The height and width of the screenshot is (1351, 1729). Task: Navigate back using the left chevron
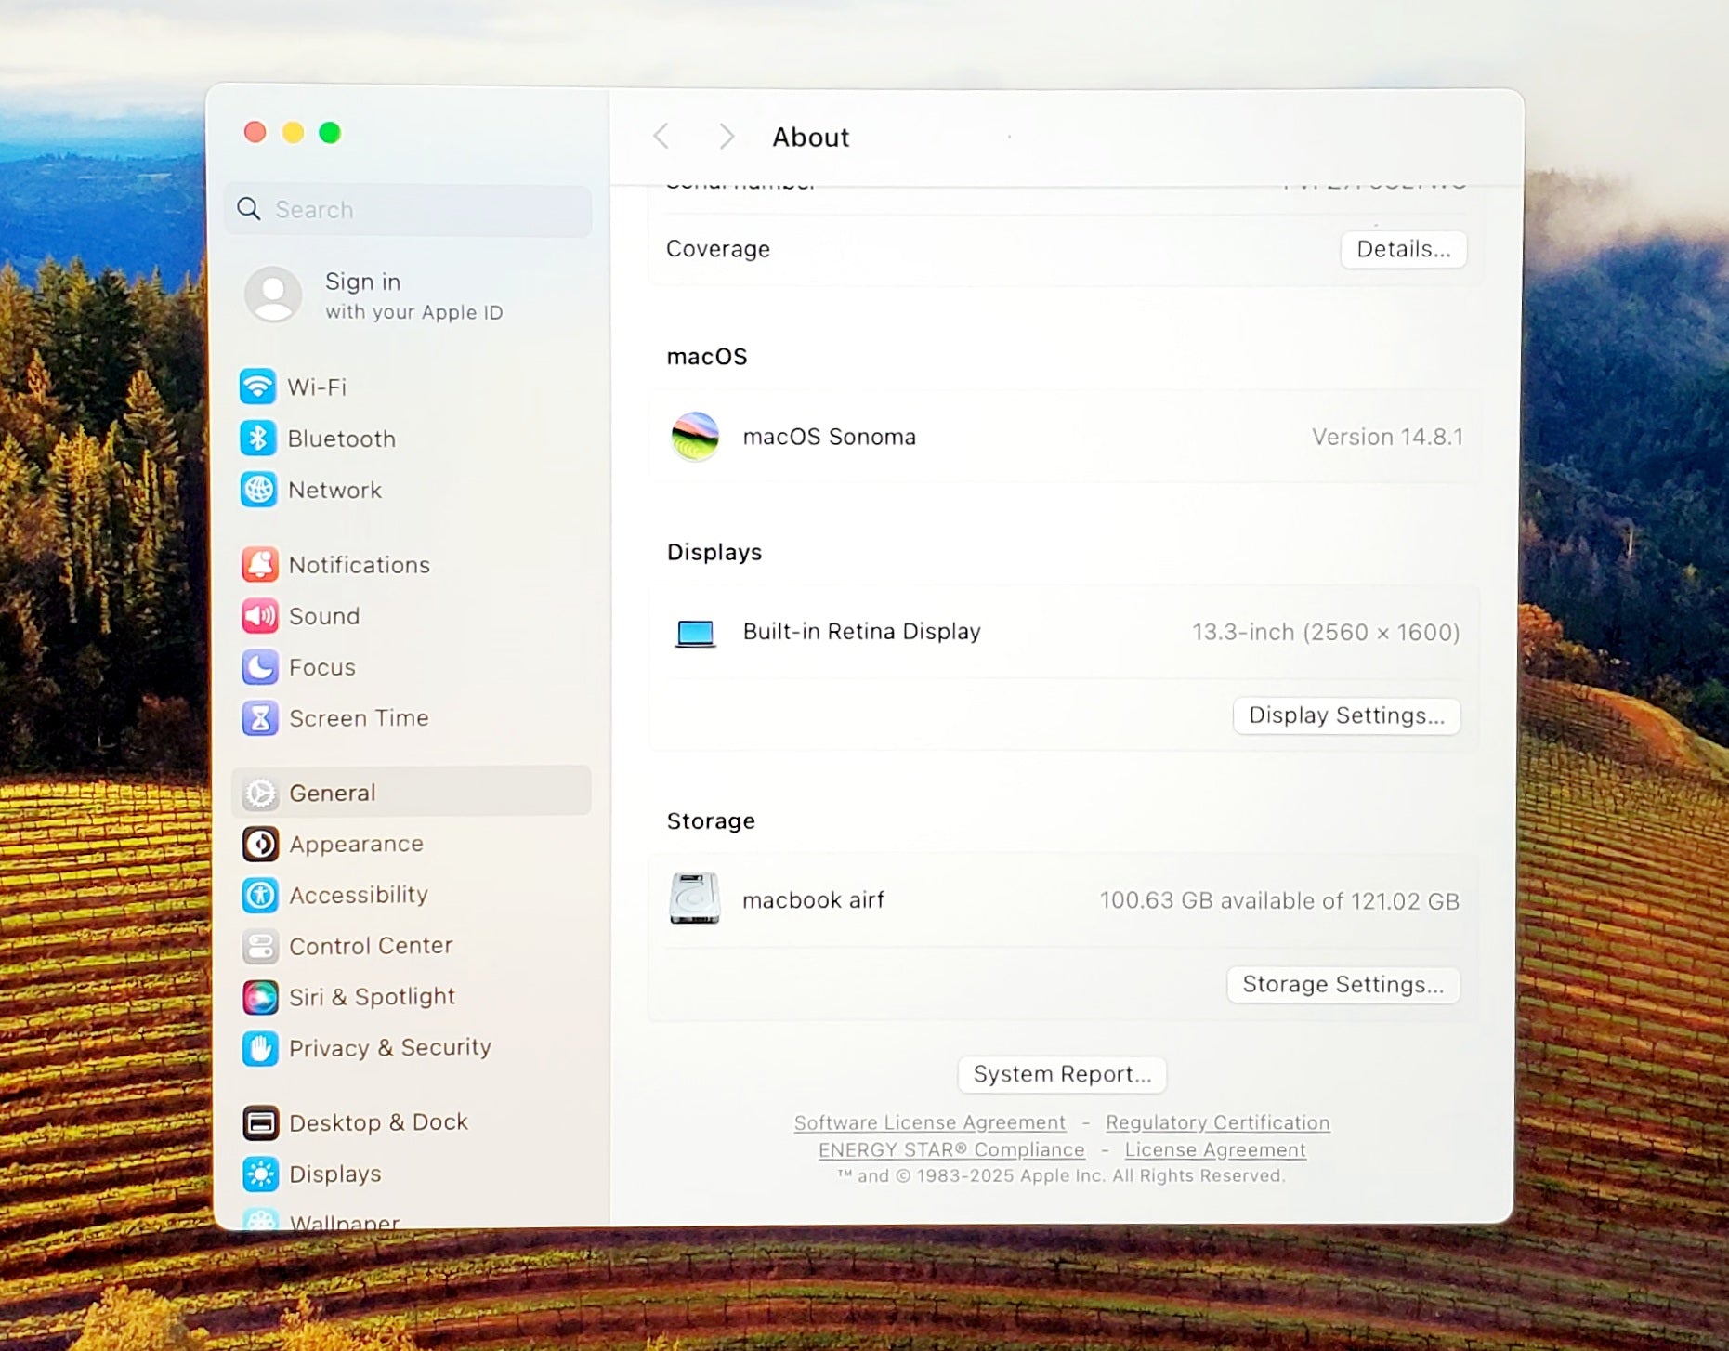[x=661, y=137]
